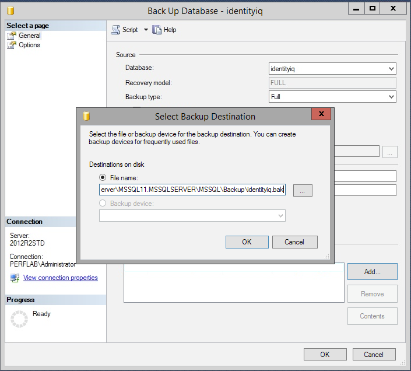
Task: Open the Help icon in toolbar
Action: [157, 30]
